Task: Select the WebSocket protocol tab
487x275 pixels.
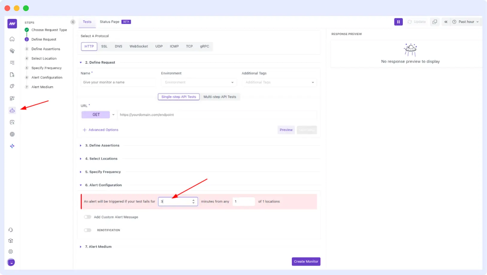Action: [x=139, y=46]
